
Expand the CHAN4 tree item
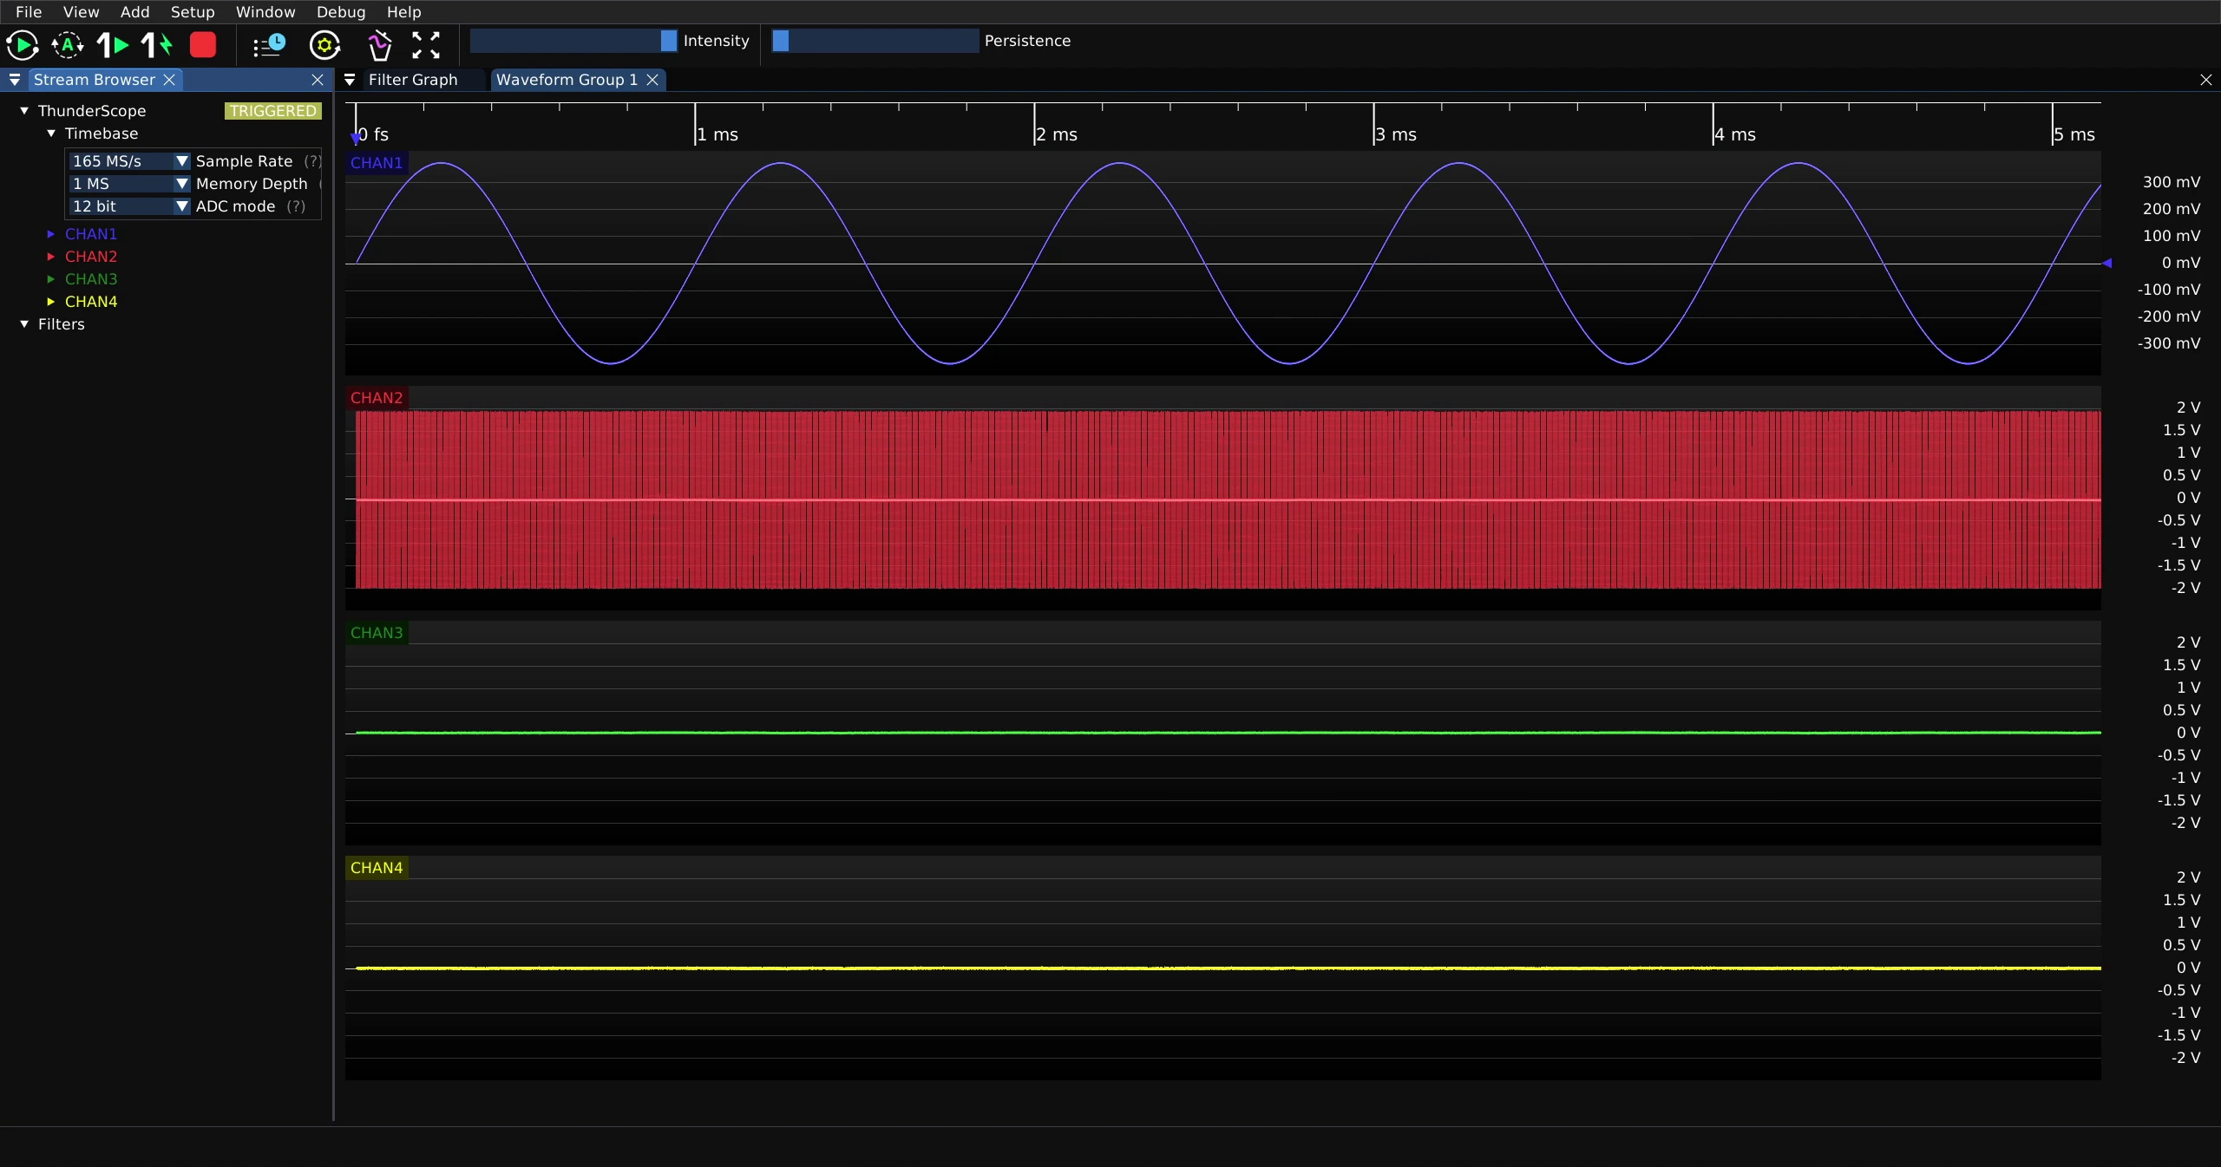(x=51, y=302)
